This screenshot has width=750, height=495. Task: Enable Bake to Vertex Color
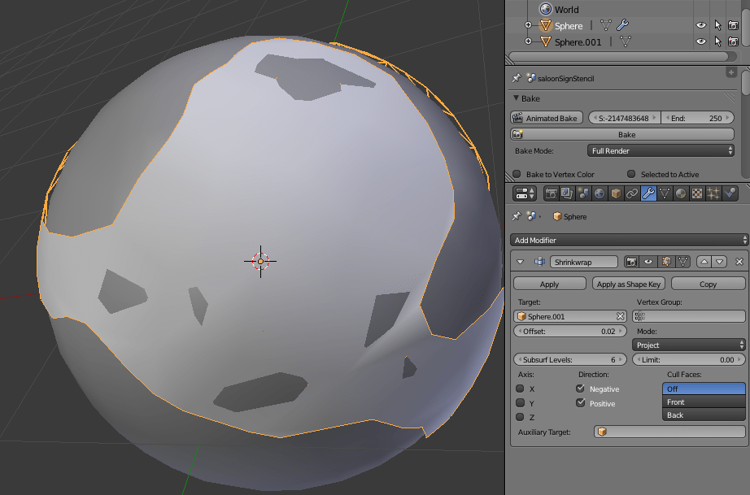[514, 173]
